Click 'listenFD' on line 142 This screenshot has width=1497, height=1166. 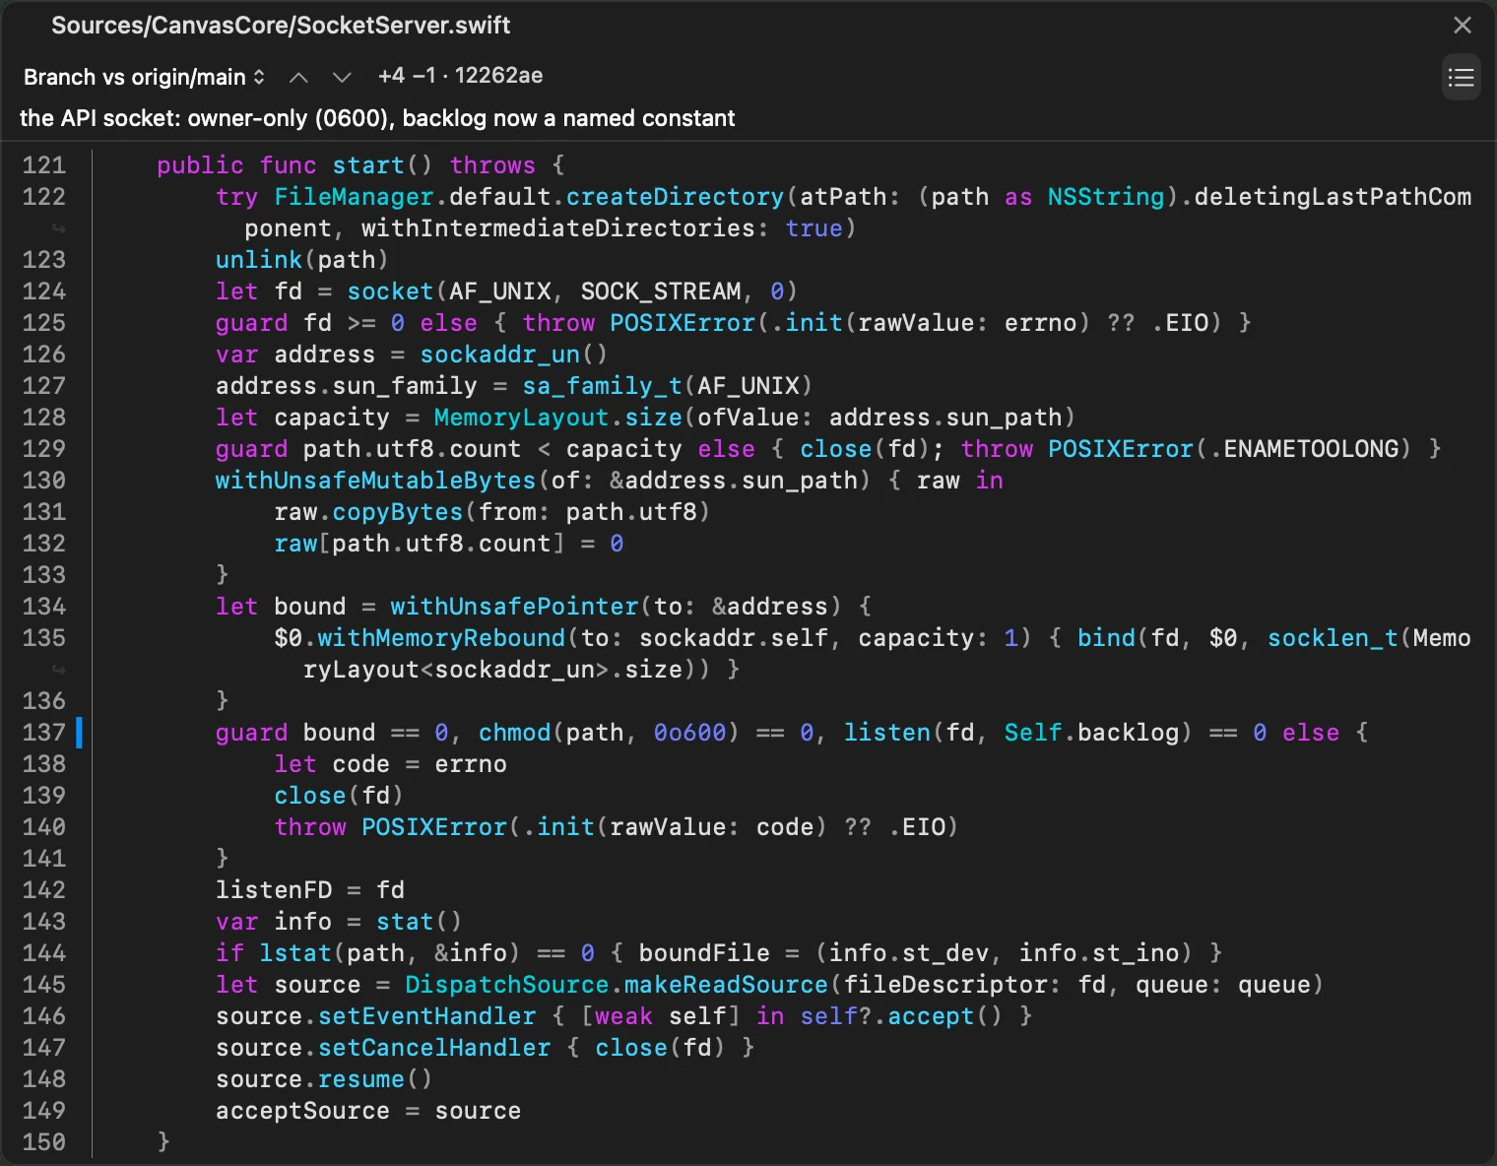point(274,890)
